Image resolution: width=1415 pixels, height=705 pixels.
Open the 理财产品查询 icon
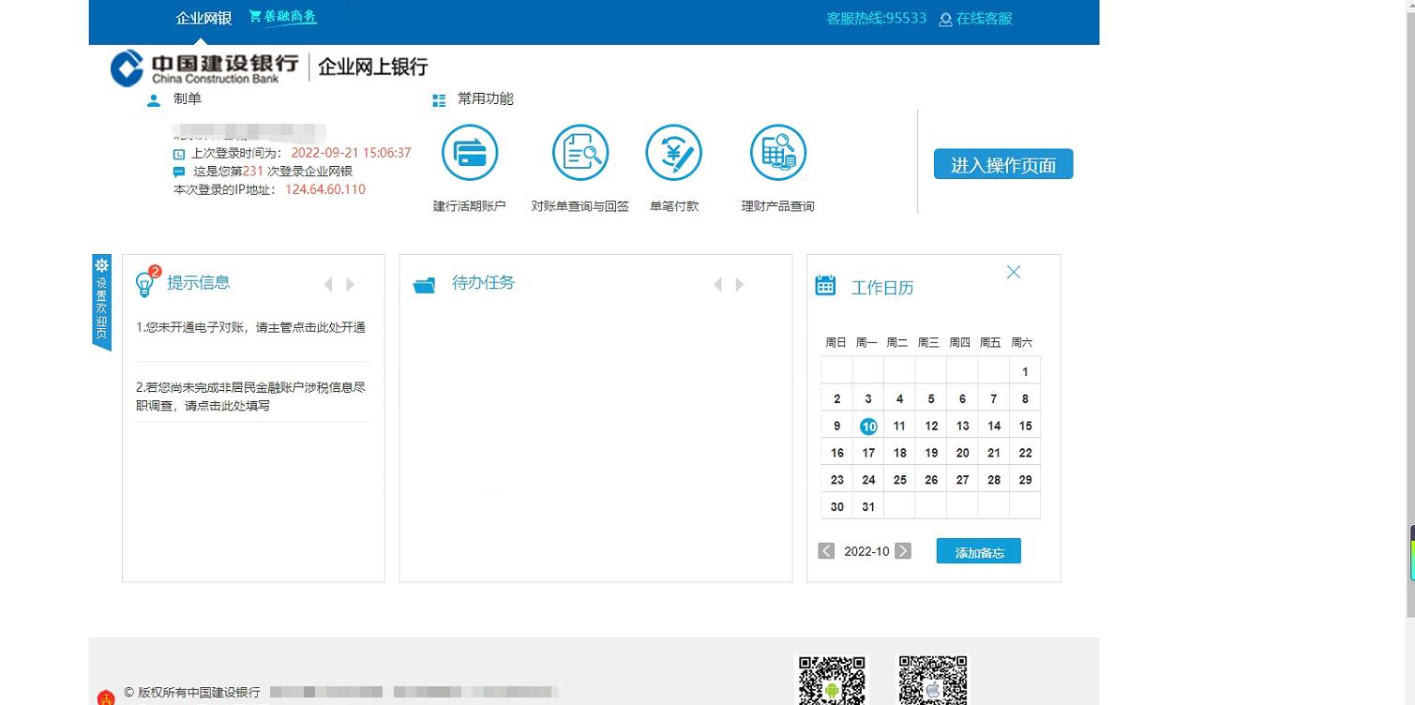click(x=777, y=152)
